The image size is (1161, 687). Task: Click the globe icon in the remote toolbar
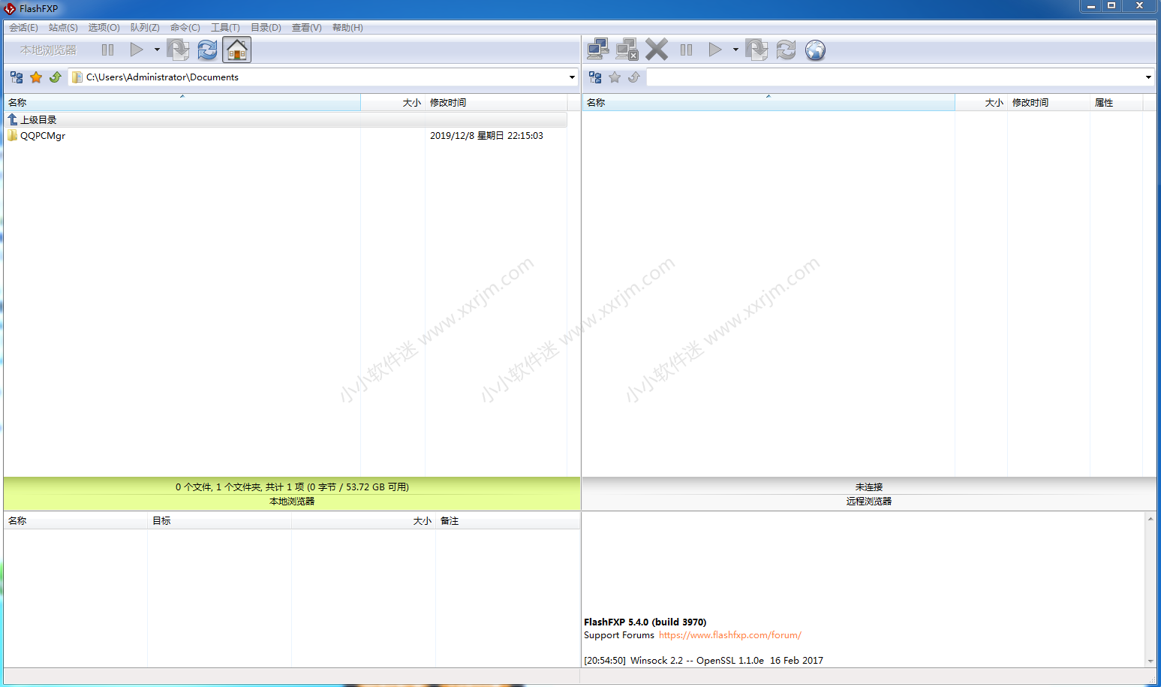[815, 50]
